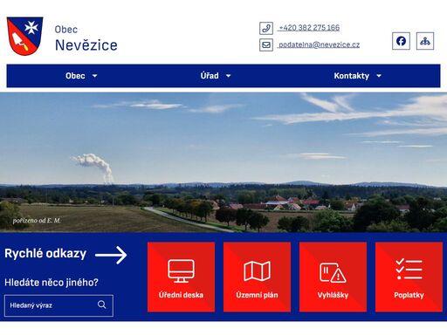The image size is (447, 335).
Task: Click the search magnifier icon
Action: click(101, 304)
